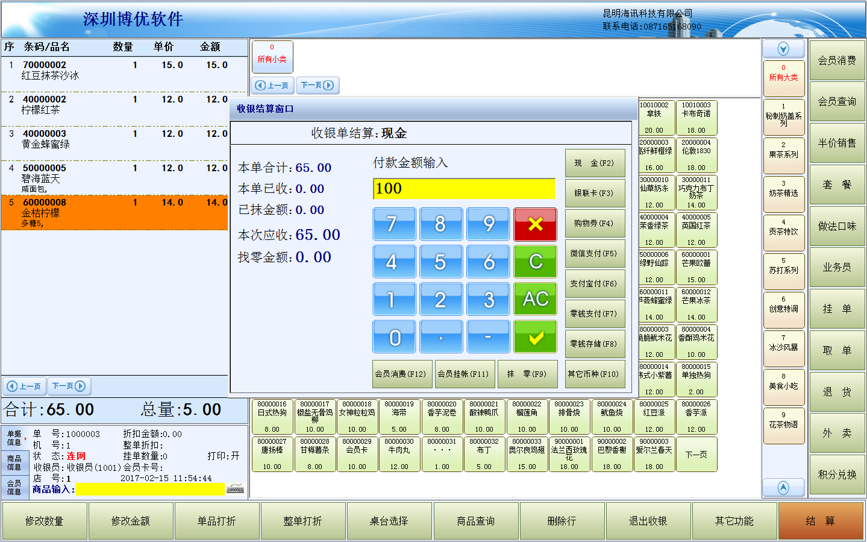The image size is (867, 542).
Task: Tap digit 5 on the keypad
Action: tap(441, 262)
